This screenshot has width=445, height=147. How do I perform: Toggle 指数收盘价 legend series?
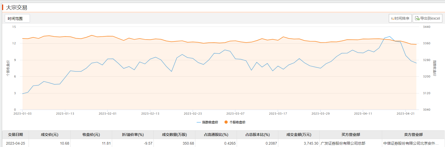pyautogui.click(x=207, y=122)
